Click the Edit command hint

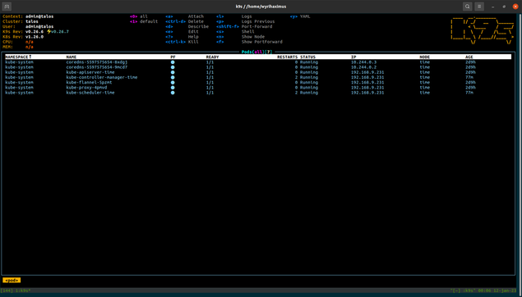click(x=193, y=31)
